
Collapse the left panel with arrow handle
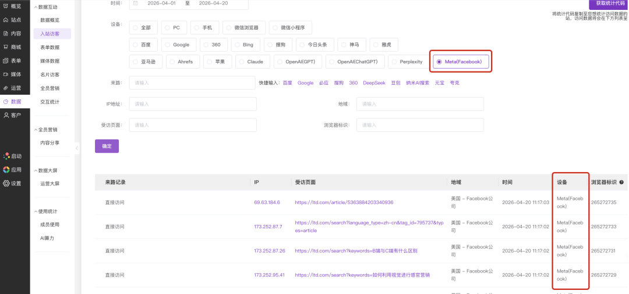(77, 149)
